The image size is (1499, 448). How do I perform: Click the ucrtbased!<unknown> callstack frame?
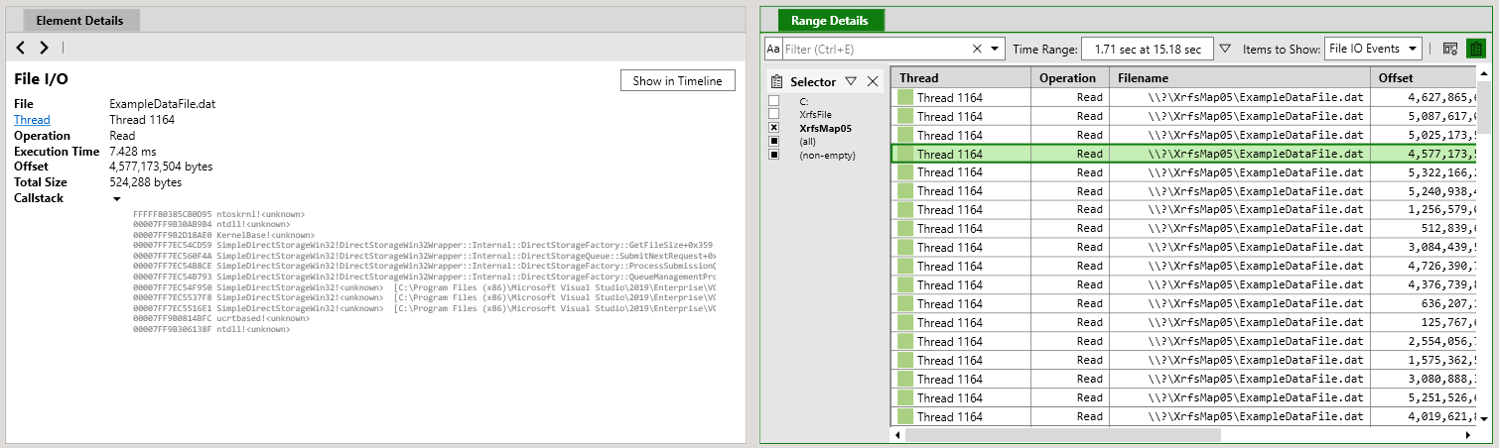[x=221, y=318]
